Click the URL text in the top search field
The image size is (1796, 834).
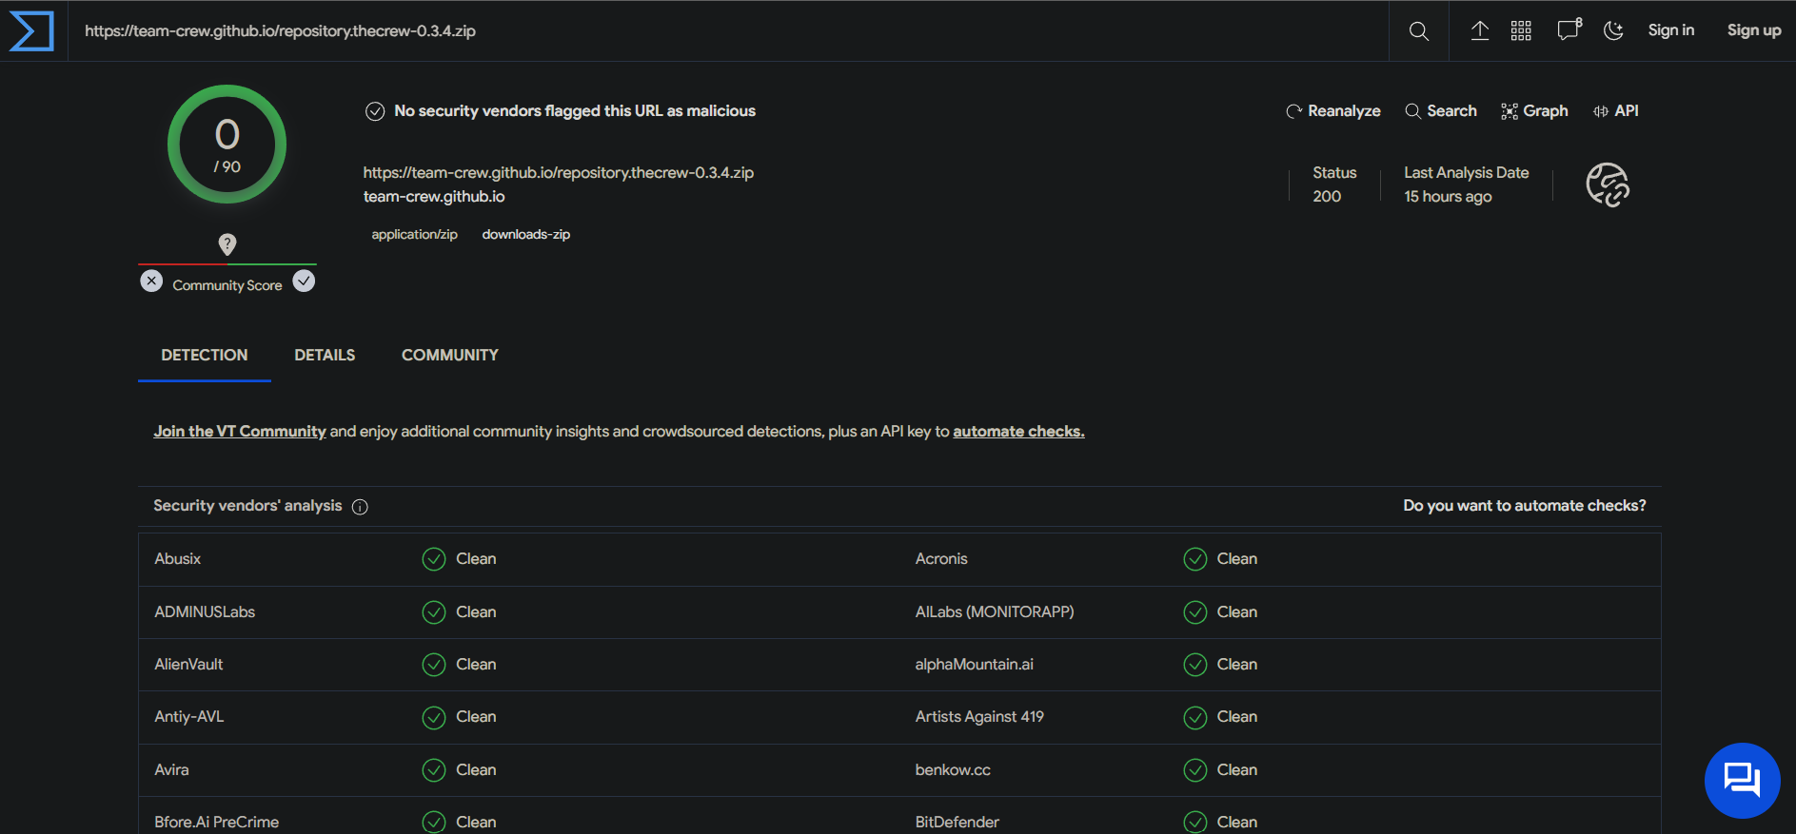pos(280,31)
